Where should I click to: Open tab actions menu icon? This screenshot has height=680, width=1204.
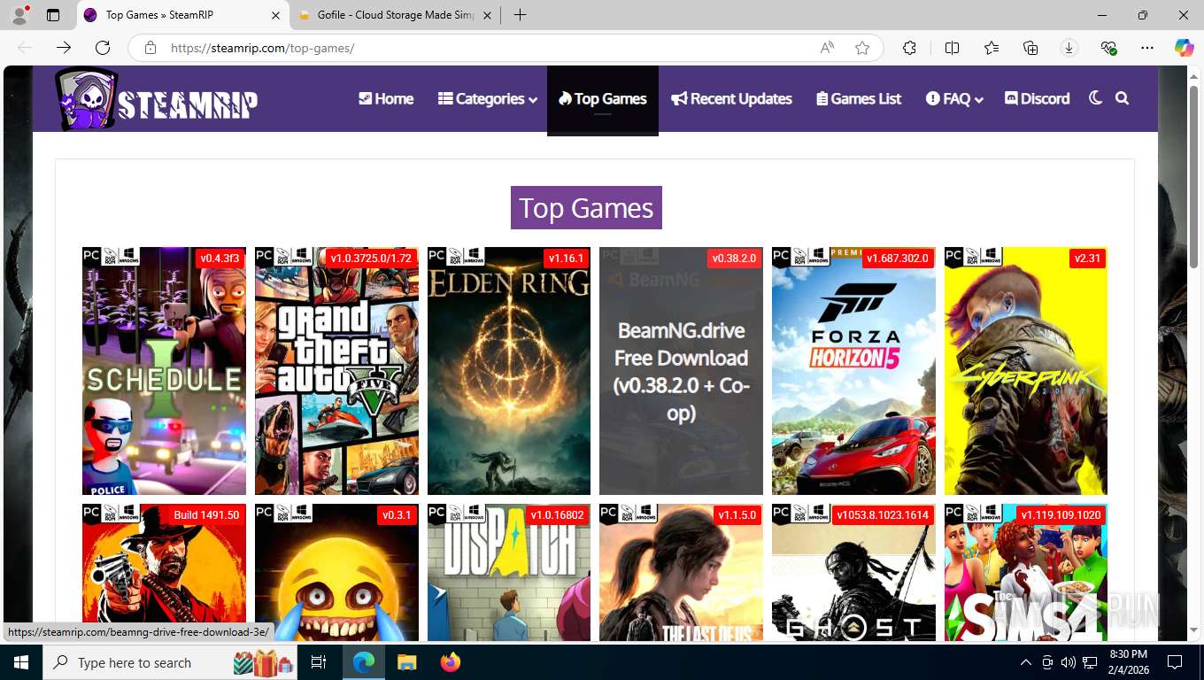pos(53,15)
